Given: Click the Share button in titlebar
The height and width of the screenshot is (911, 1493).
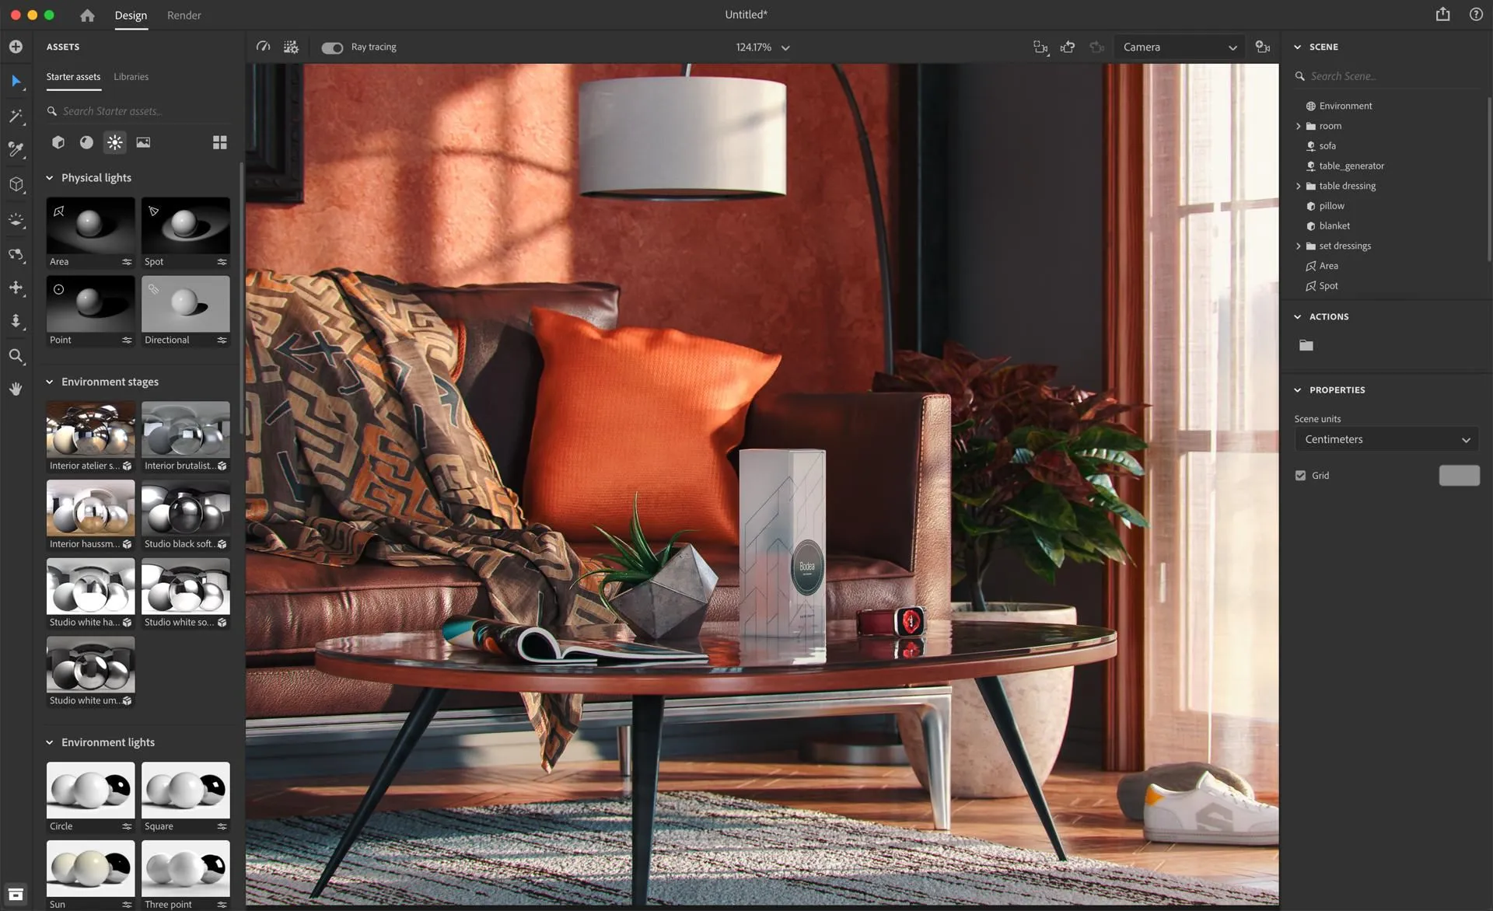Looking at the screenshot, I should (1442, 14).
